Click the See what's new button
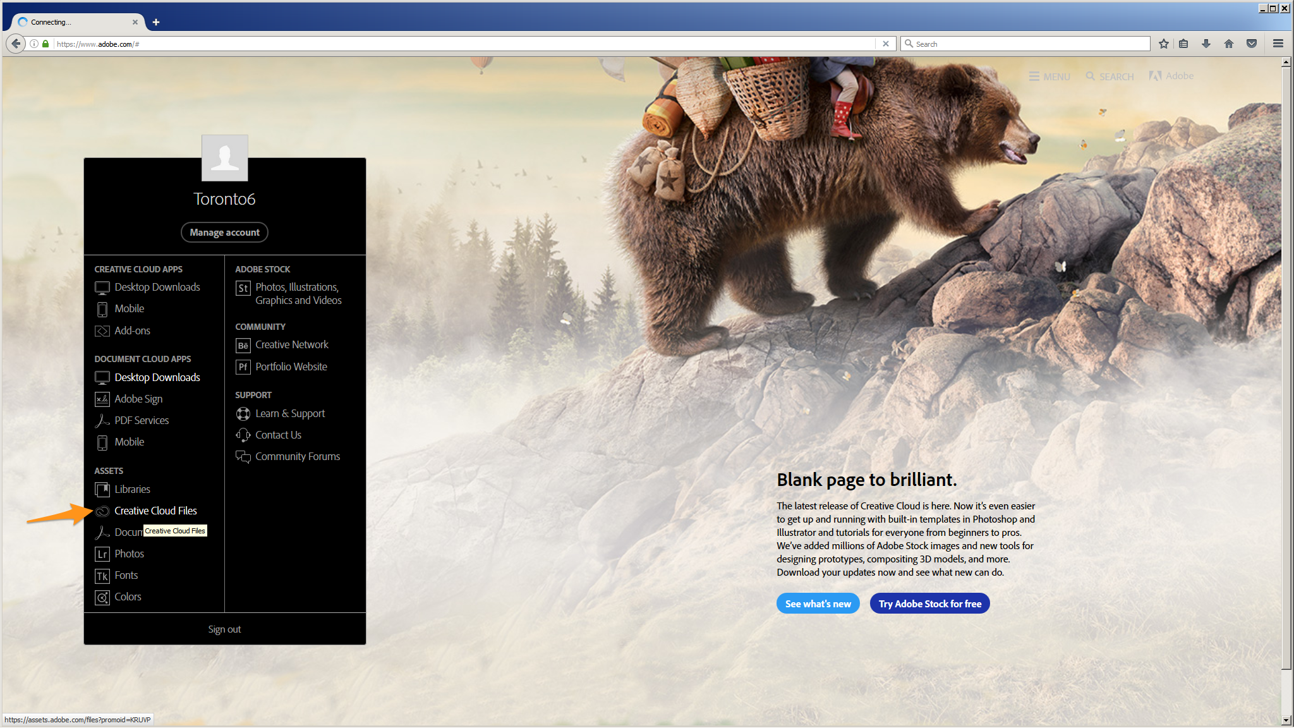1294x728 pixels. pos(818,604)
